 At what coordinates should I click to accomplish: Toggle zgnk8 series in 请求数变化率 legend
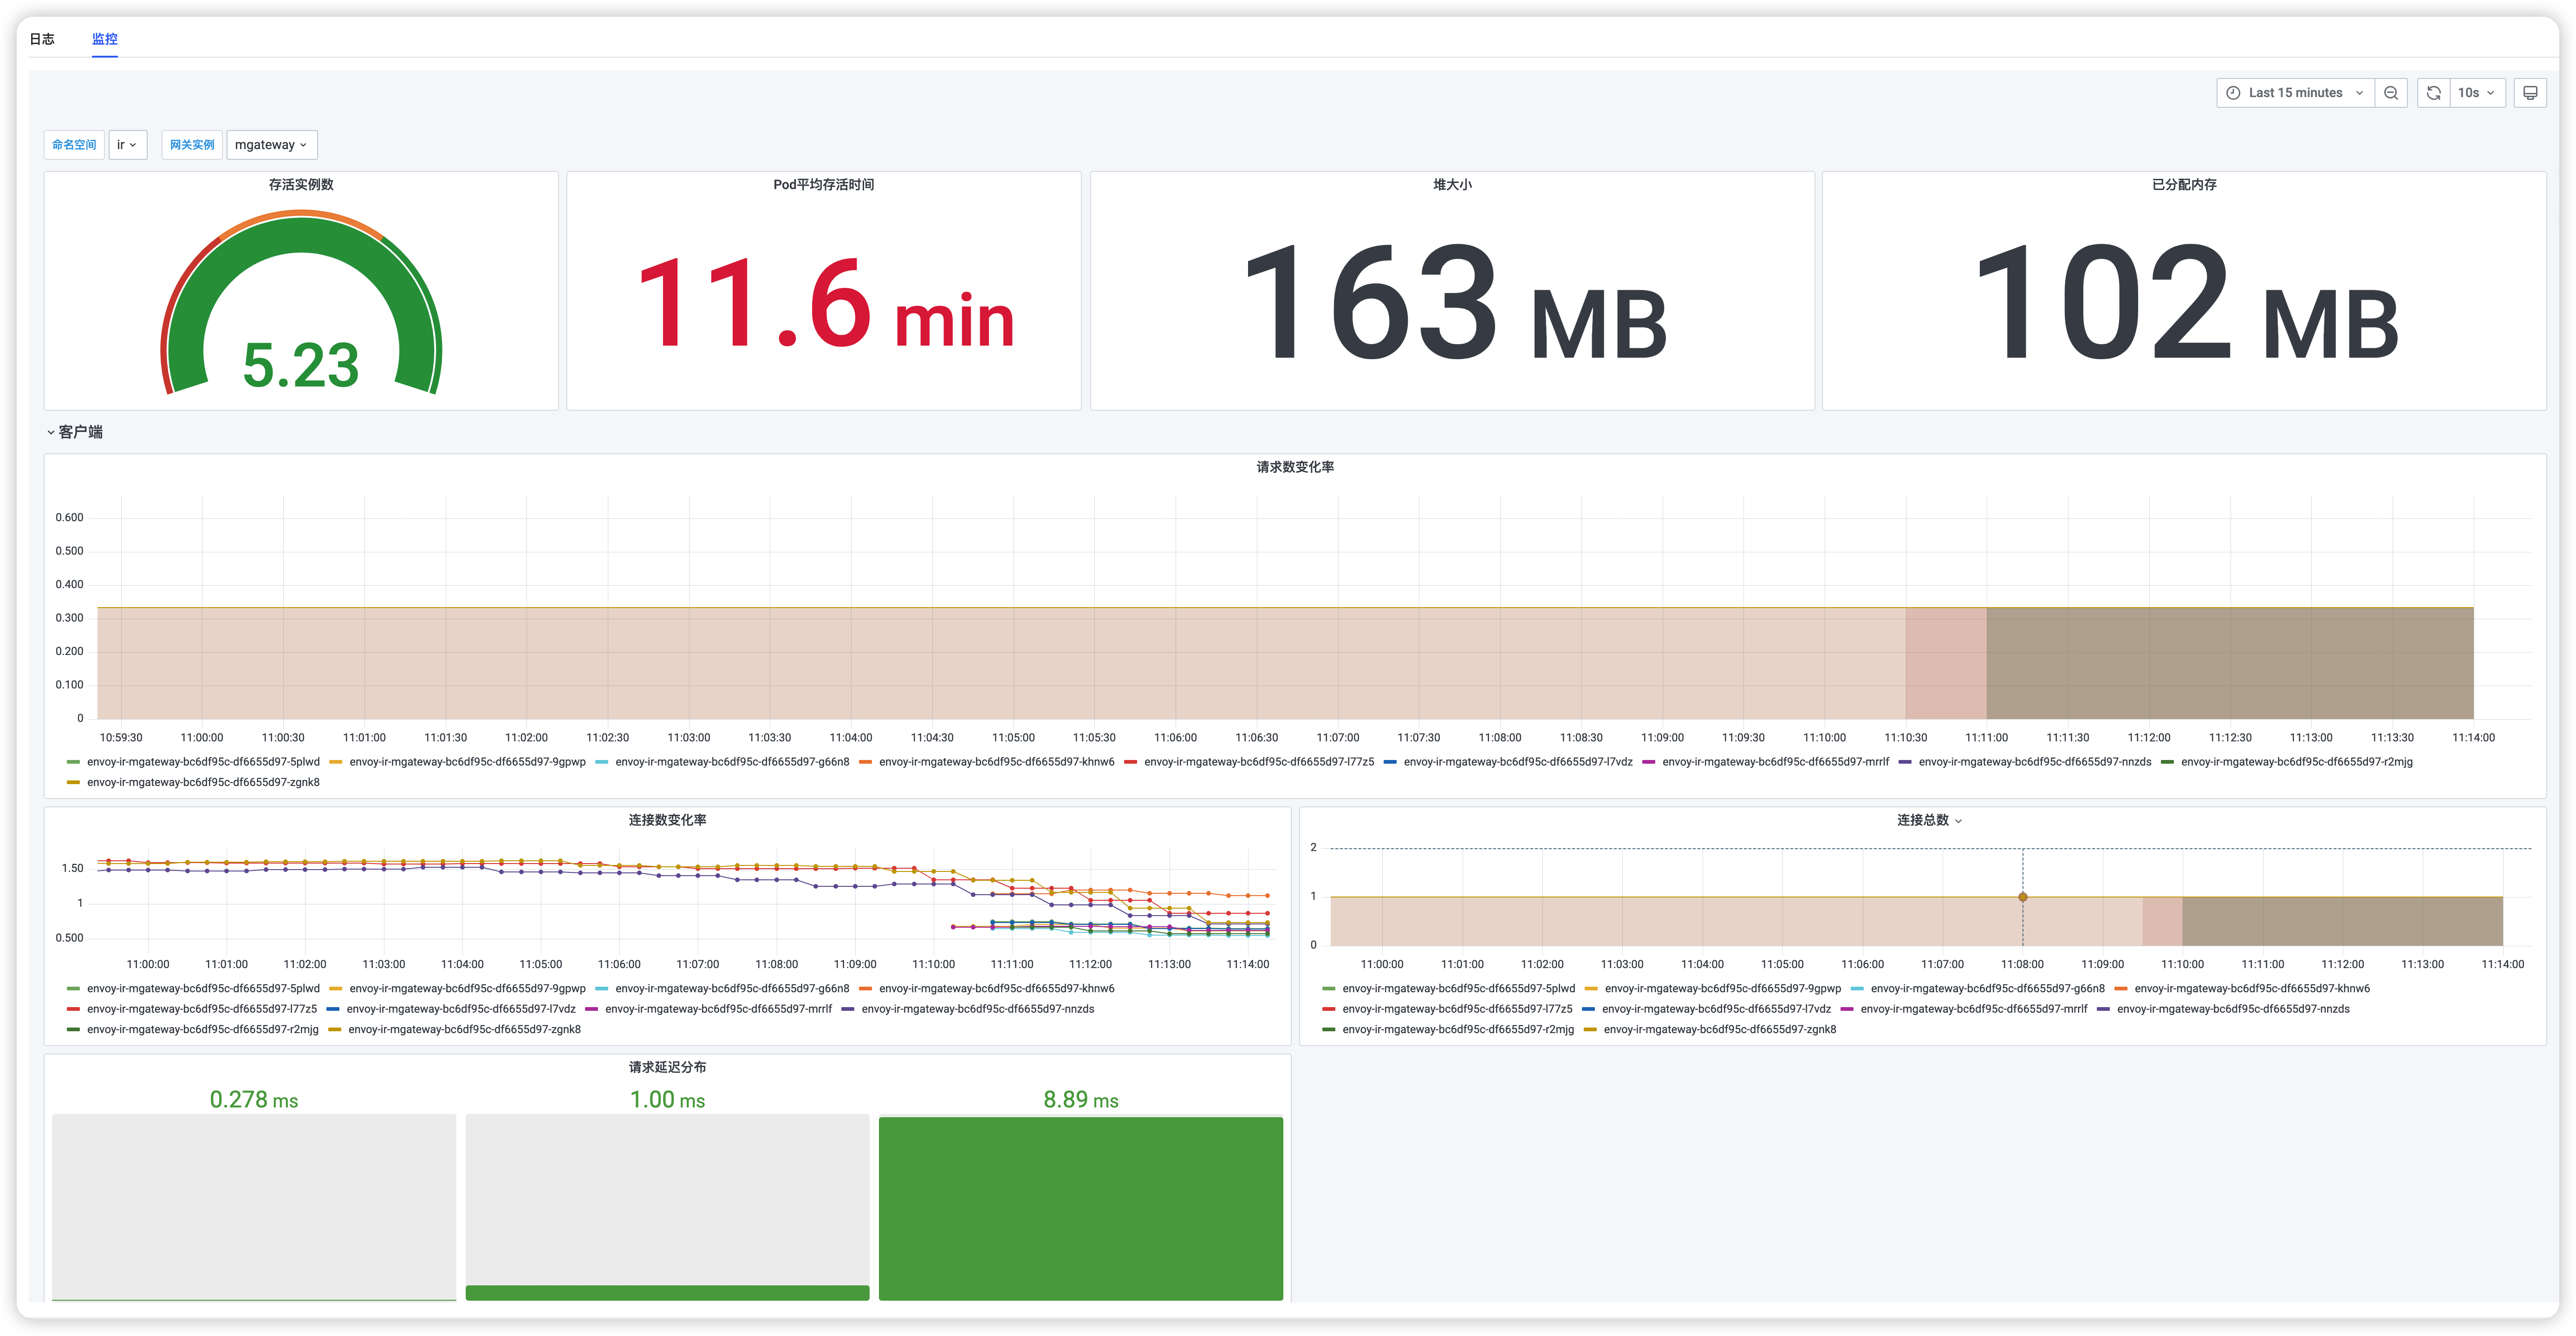(203, 783)
